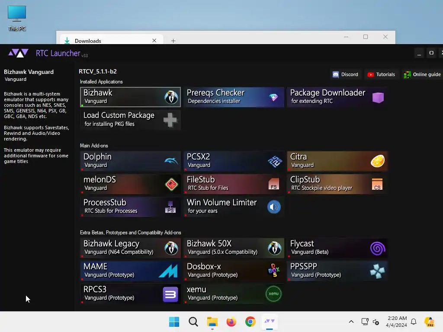The height and width of the screenshot is (332, 443).
Task: Open the Windows Start menu
Action: [x=174, y=322]
